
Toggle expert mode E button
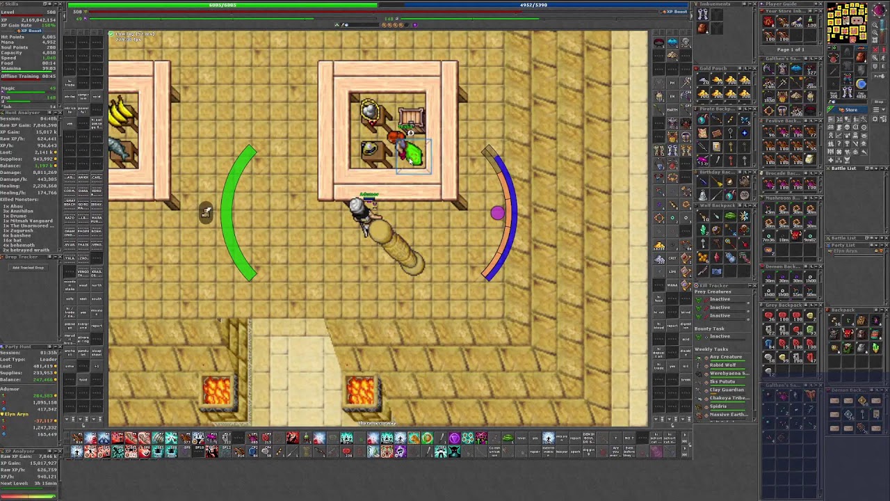click(x=883, y=66)
